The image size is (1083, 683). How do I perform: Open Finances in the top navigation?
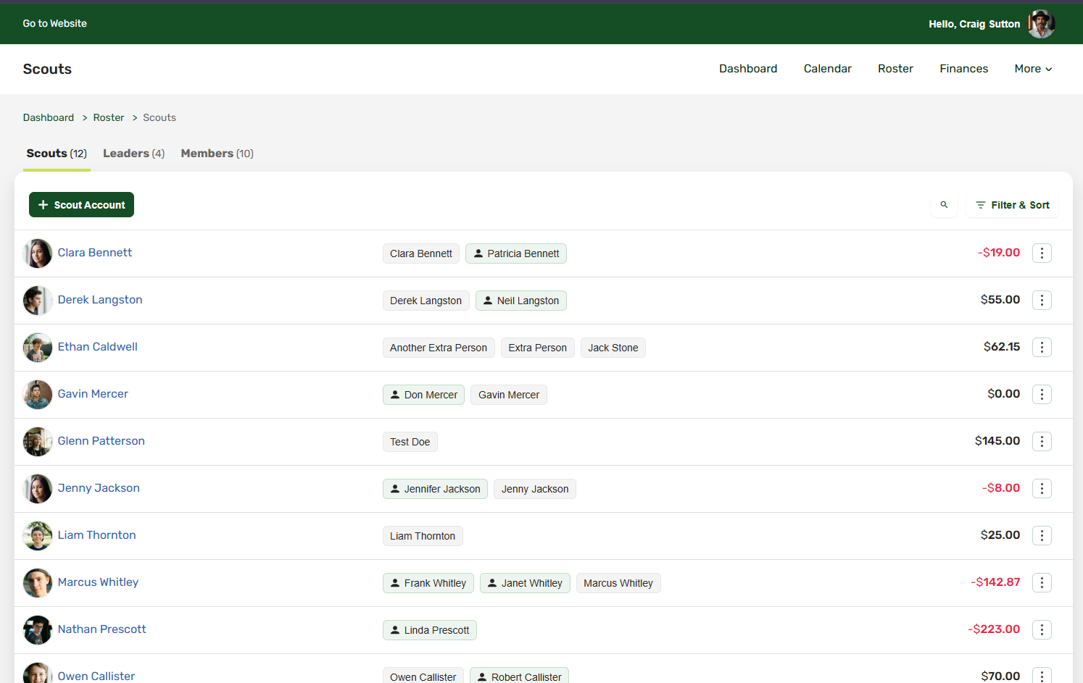(x=964, y=69)
